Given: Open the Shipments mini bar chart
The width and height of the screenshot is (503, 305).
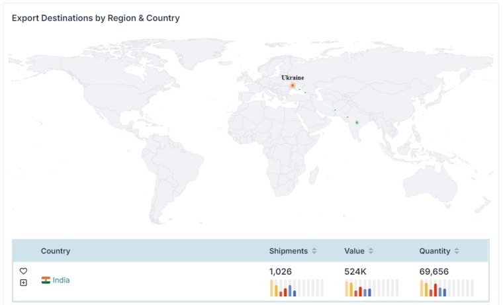Looking at the screenshot, I should (x=297, y=288).
